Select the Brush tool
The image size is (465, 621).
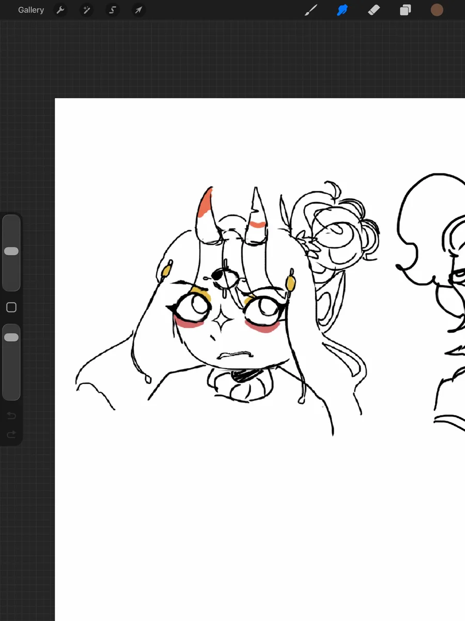tap(311, 10)
